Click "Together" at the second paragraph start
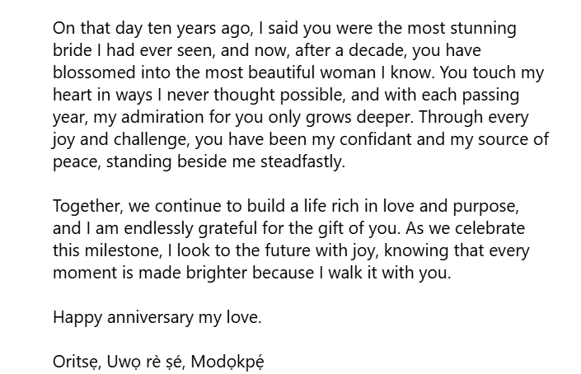 click(85, 206)
